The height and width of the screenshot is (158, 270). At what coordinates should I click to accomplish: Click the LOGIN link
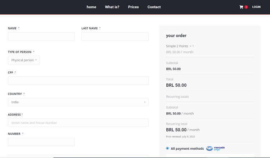click(256, 7)
